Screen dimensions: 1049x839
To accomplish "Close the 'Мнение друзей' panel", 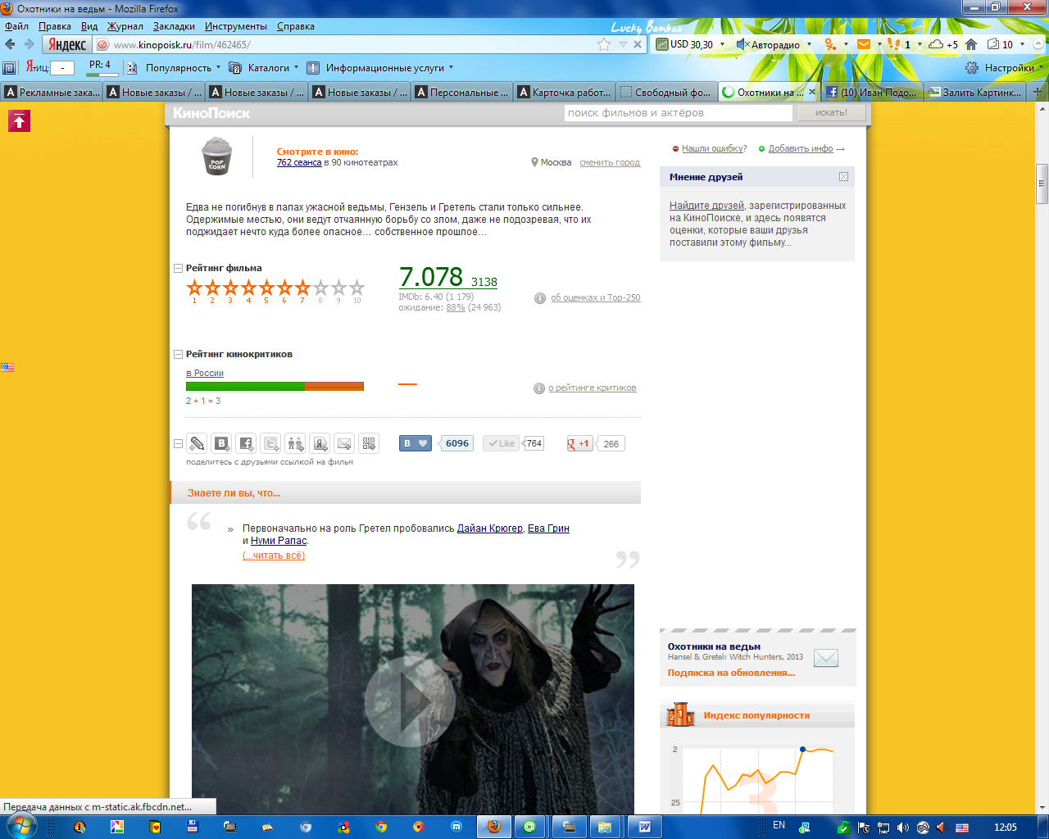I will [843, 177].
